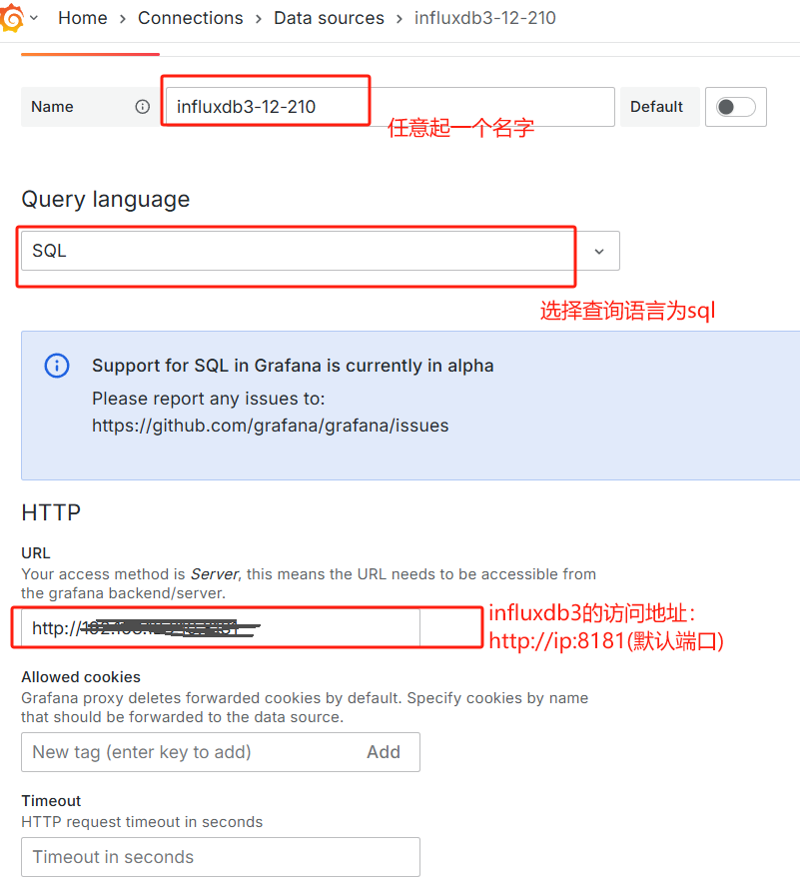Click the Name info icon
800x886 pixels.
click(143, 107)
